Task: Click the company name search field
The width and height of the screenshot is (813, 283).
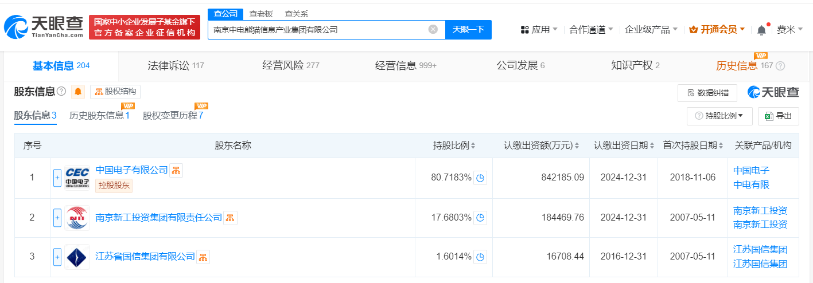Action: coord(318,29)
